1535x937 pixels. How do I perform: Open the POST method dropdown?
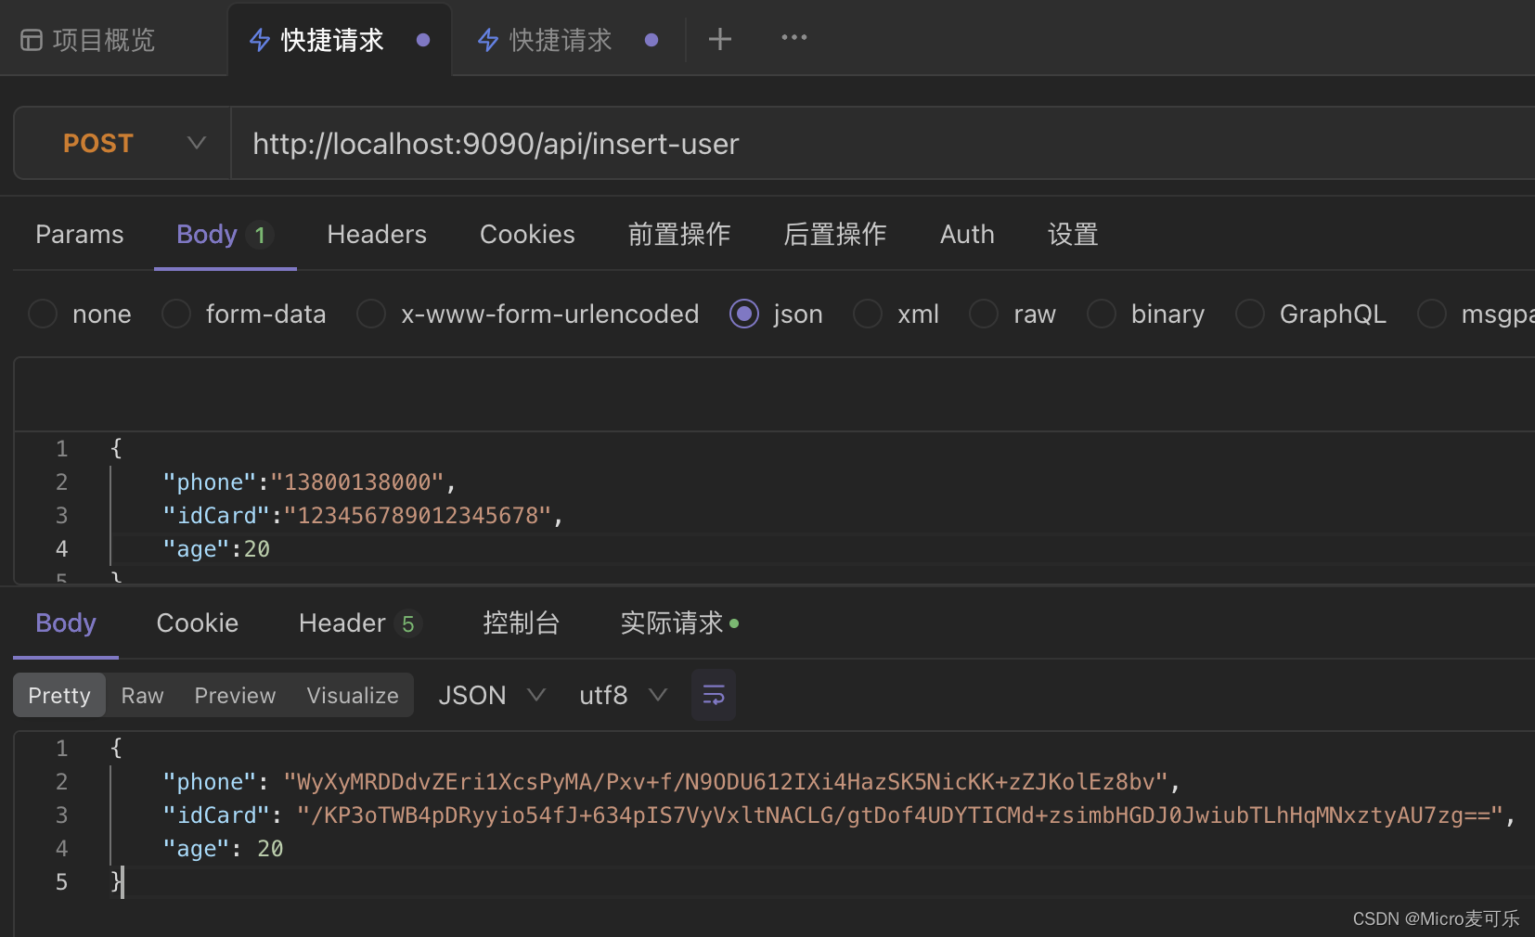click(x=123, y=143)
